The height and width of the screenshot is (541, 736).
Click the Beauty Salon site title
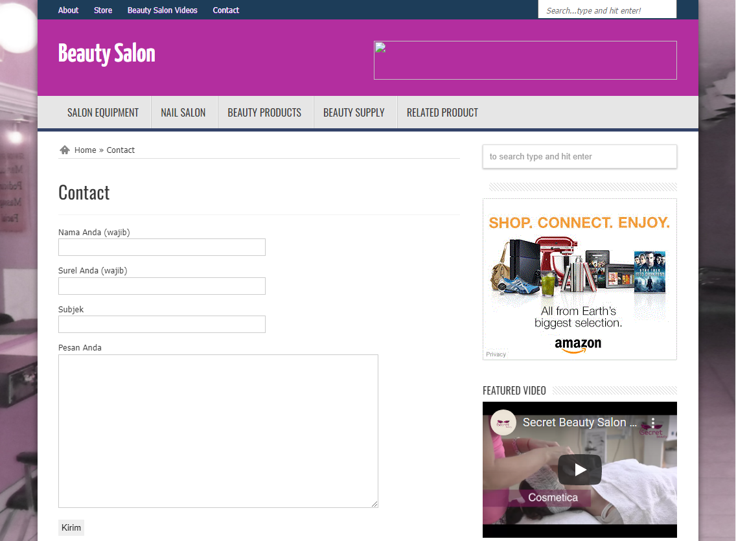(107, 54)
